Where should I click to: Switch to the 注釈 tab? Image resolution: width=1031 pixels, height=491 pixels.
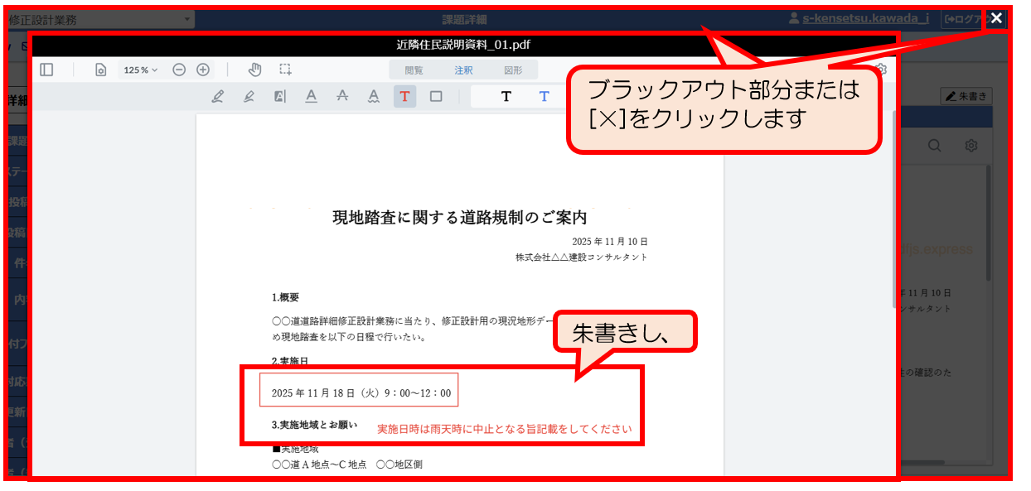[x=463, y=70]
